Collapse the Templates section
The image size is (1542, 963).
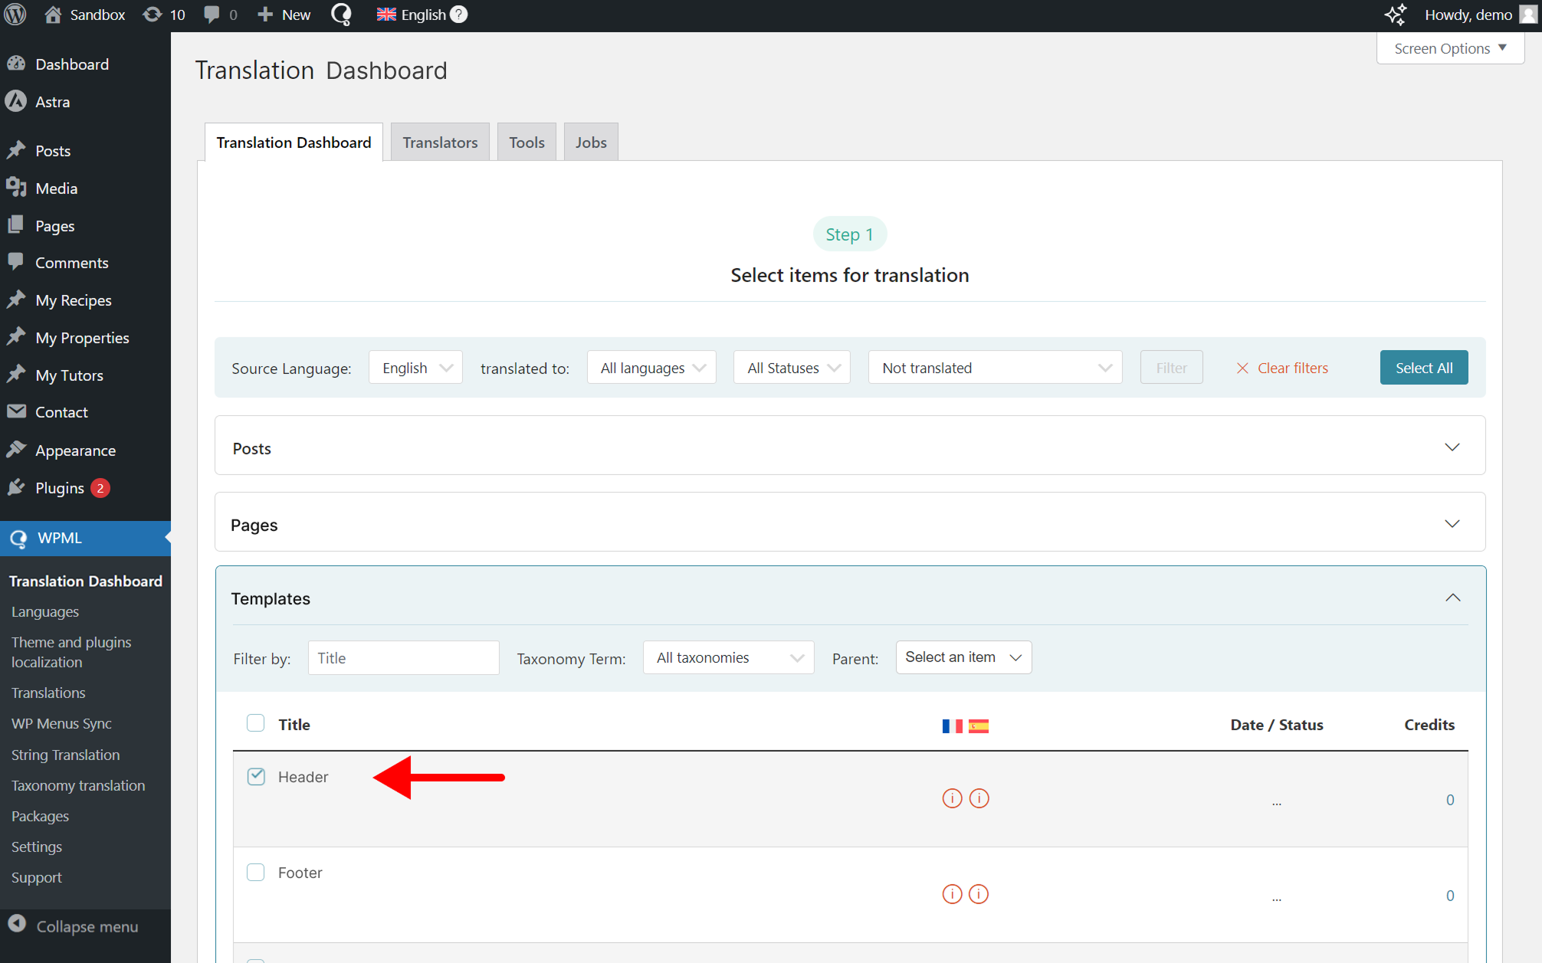tap(1453, 598)
